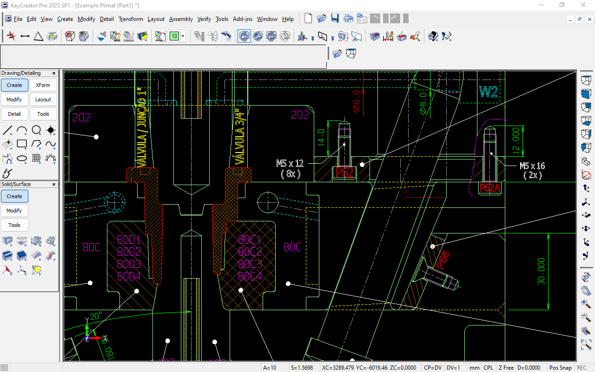Toggle the CPL status setting
Viewport: 595px width, 372px height.
(x=488, y=367)
